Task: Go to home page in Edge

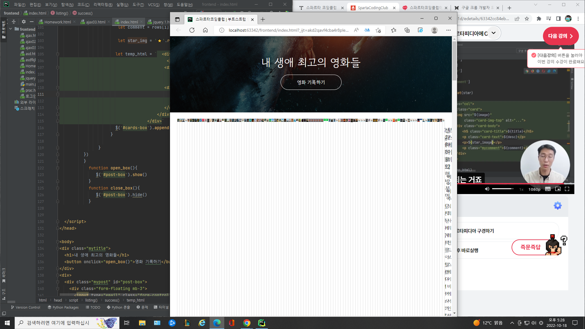Action: pos(205,30)
